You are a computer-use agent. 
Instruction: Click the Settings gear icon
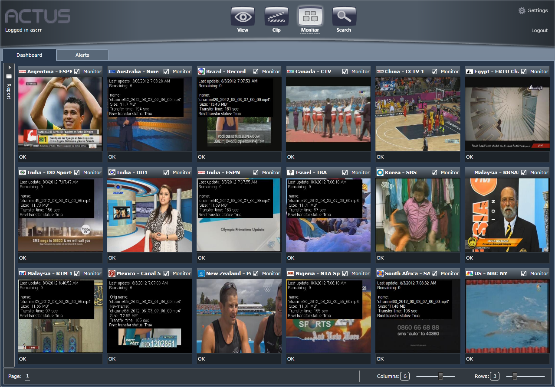coord(522,10)
